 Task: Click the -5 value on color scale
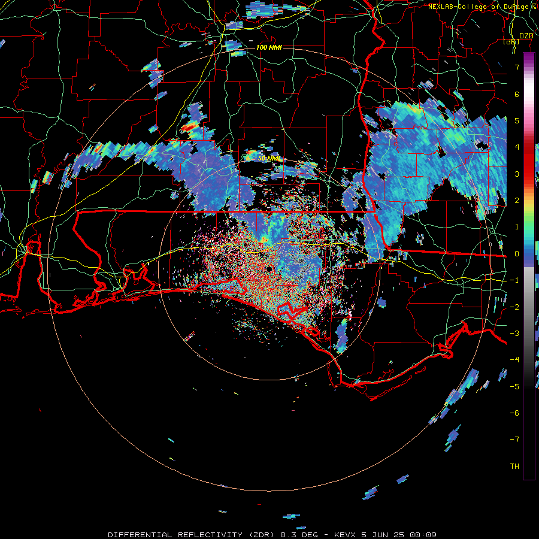pos(514,387)
